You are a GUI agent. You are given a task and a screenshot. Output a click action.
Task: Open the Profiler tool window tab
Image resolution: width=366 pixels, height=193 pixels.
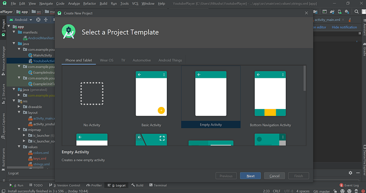tap(94, 185)
